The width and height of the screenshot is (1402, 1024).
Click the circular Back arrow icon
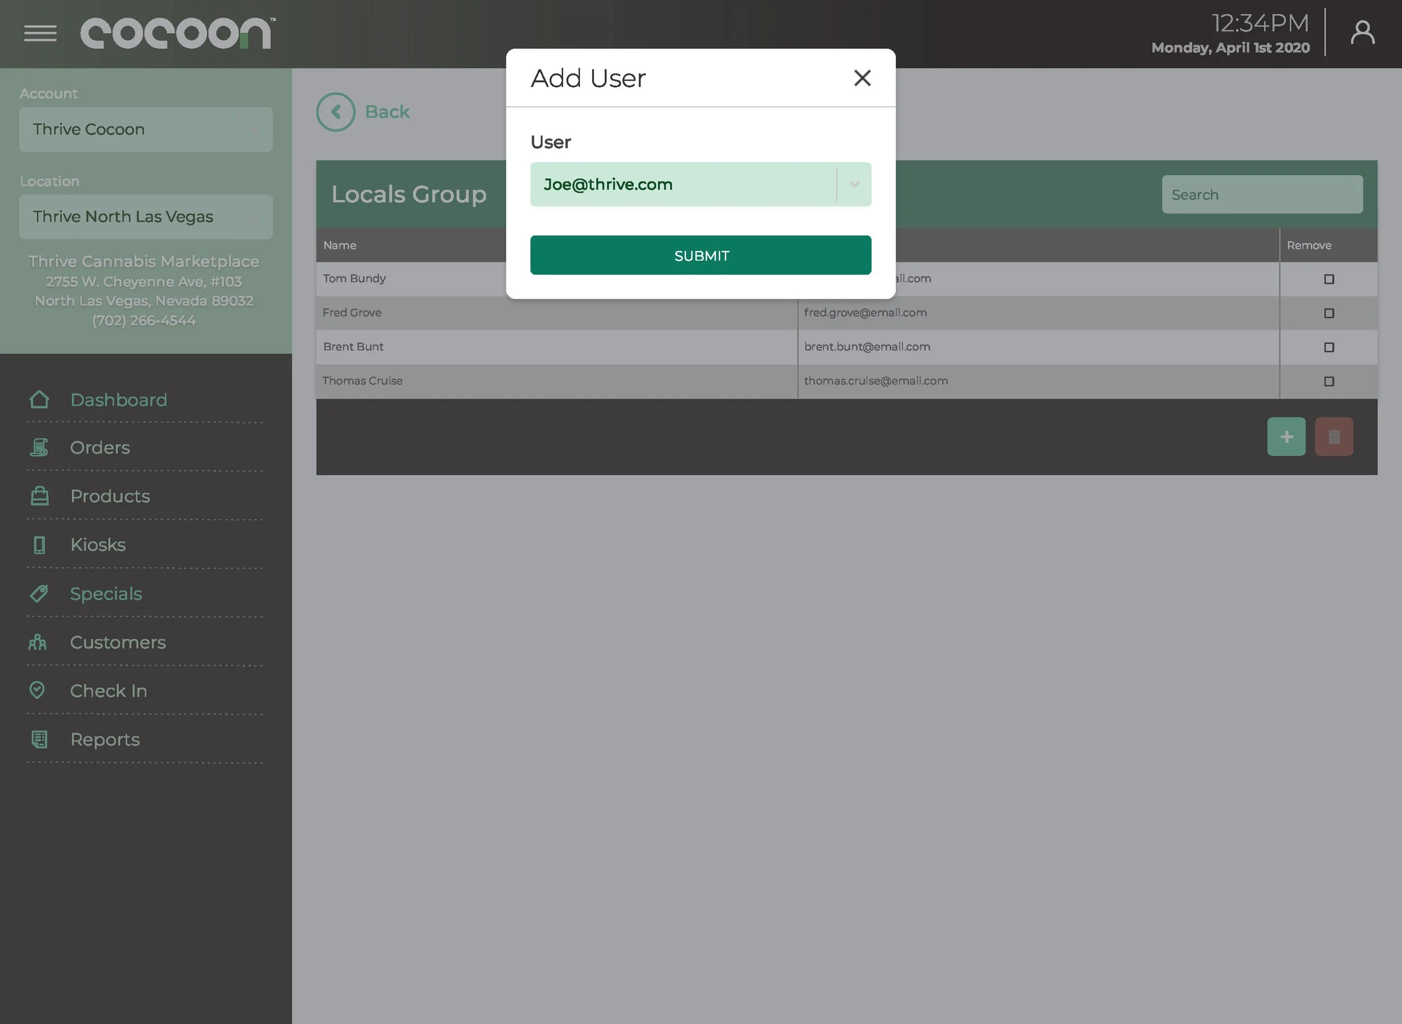pos(335,112)
